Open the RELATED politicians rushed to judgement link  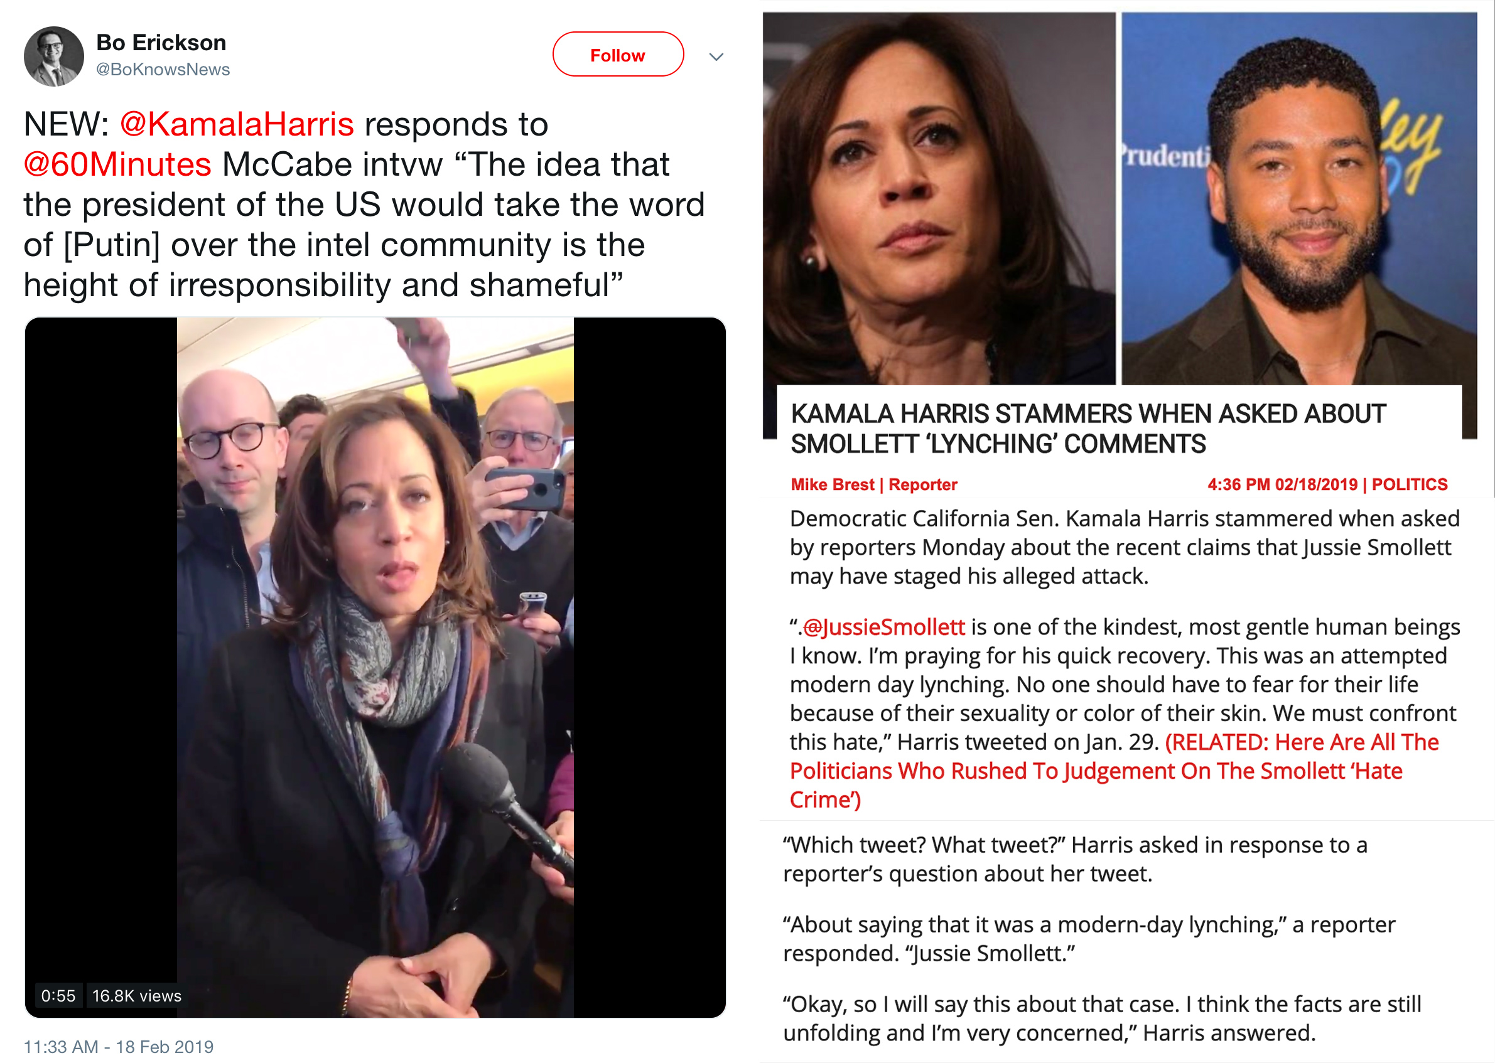pos(1114,771)
